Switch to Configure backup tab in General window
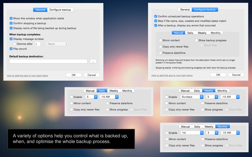The image size is (252, 157). pyautogui.click(x=60, y=10)
